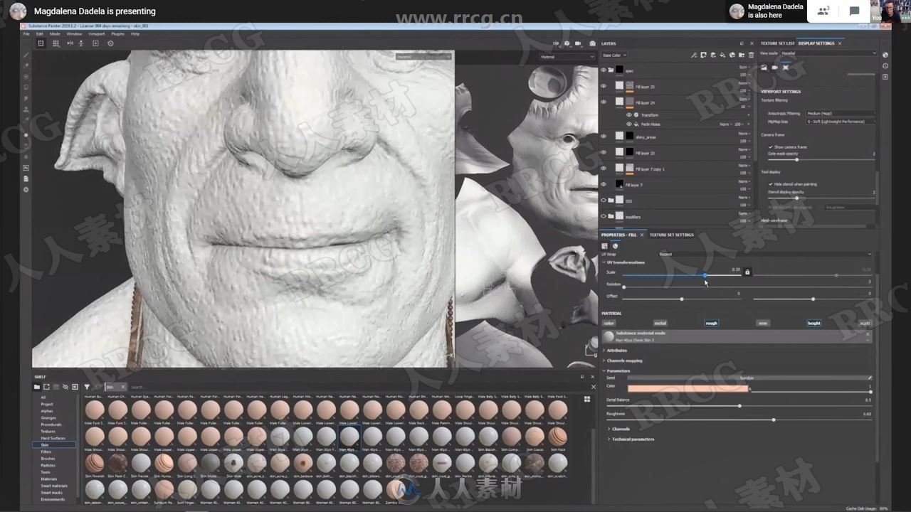Select the height channel button
The height and width of the screenshot is (512, 911).
pyautogui.click(x=815, y=323)
